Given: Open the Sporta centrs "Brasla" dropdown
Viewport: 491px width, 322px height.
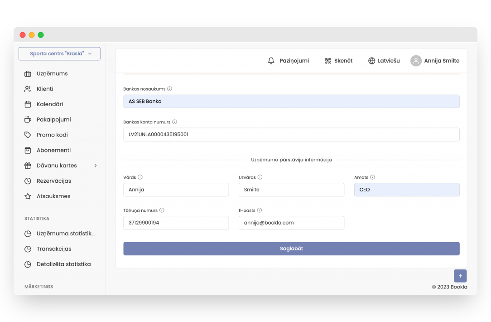Looking at the screenshot, I should point(59,54).
